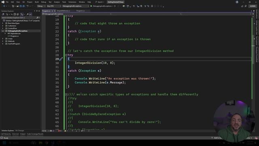
Task: Click the Search box in title bar
Action: [100, 2]
